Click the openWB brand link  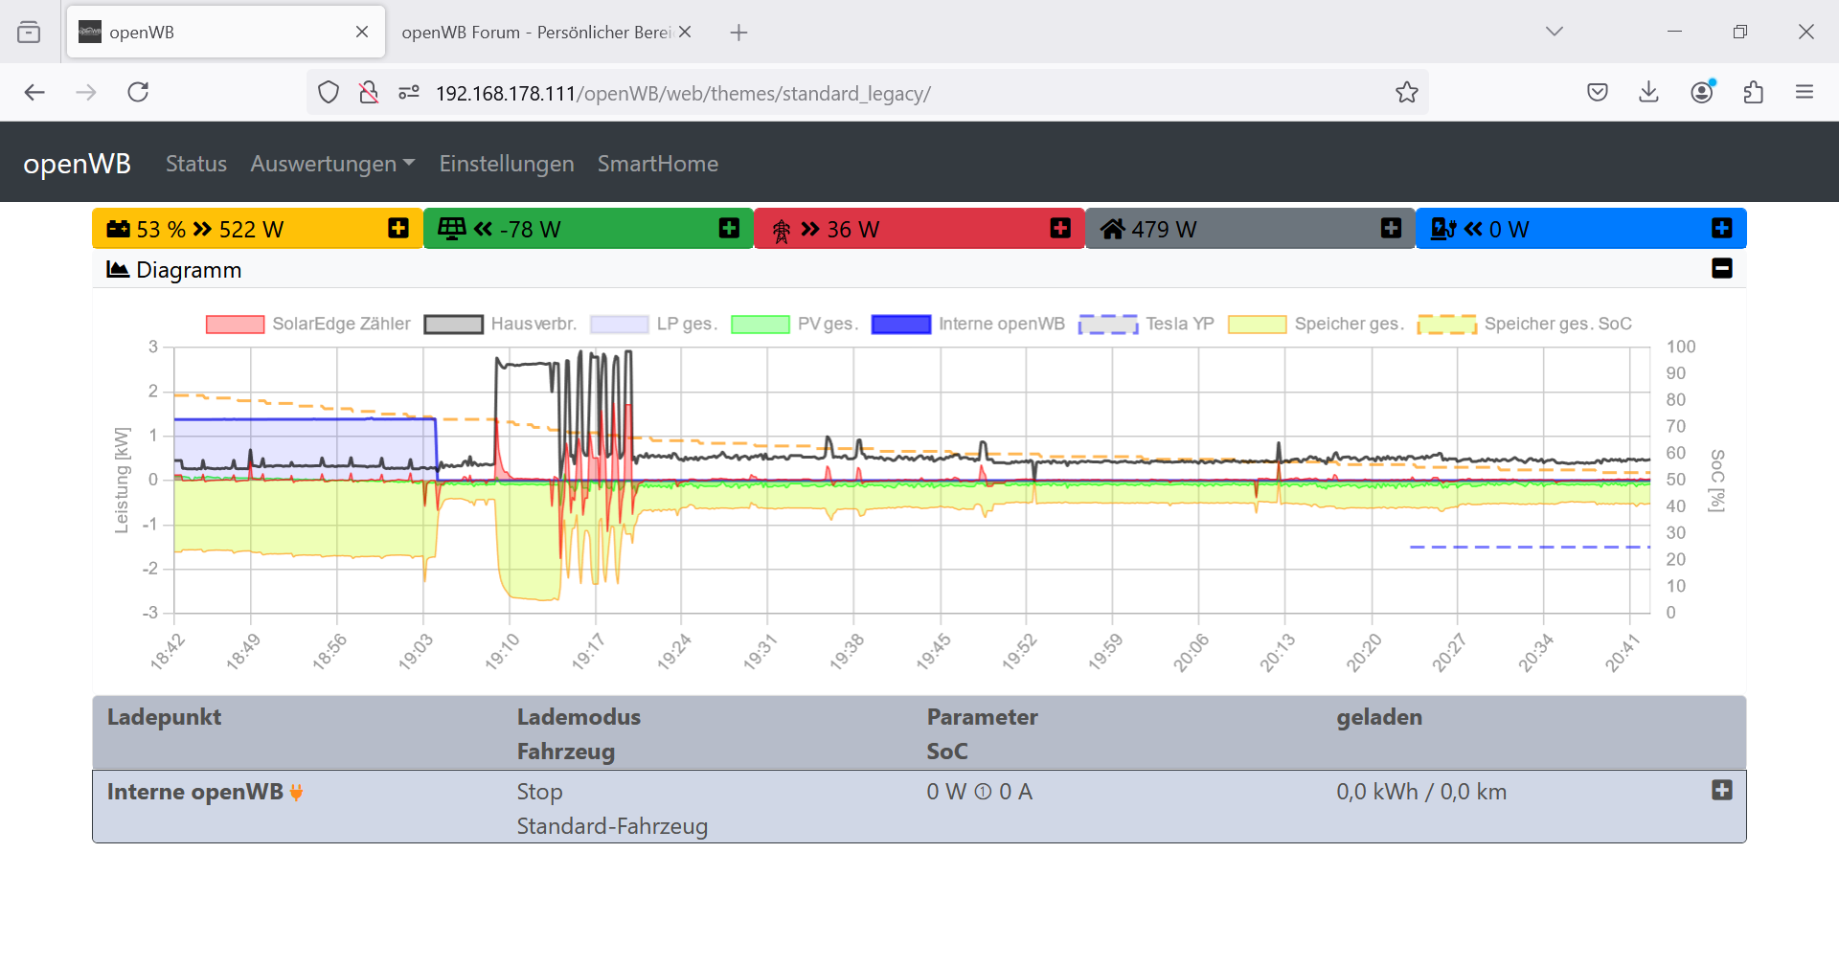click(x=77, y=164)
